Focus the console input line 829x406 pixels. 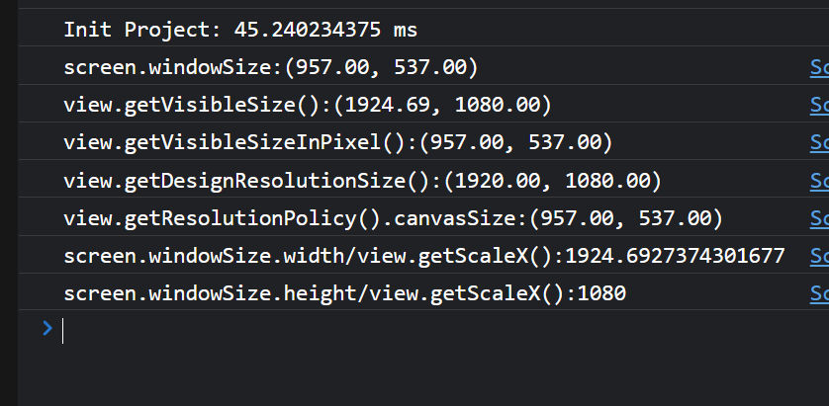click(396, 330)
